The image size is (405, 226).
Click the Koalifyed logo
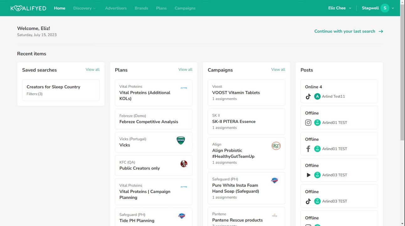(x=28, y=8)
